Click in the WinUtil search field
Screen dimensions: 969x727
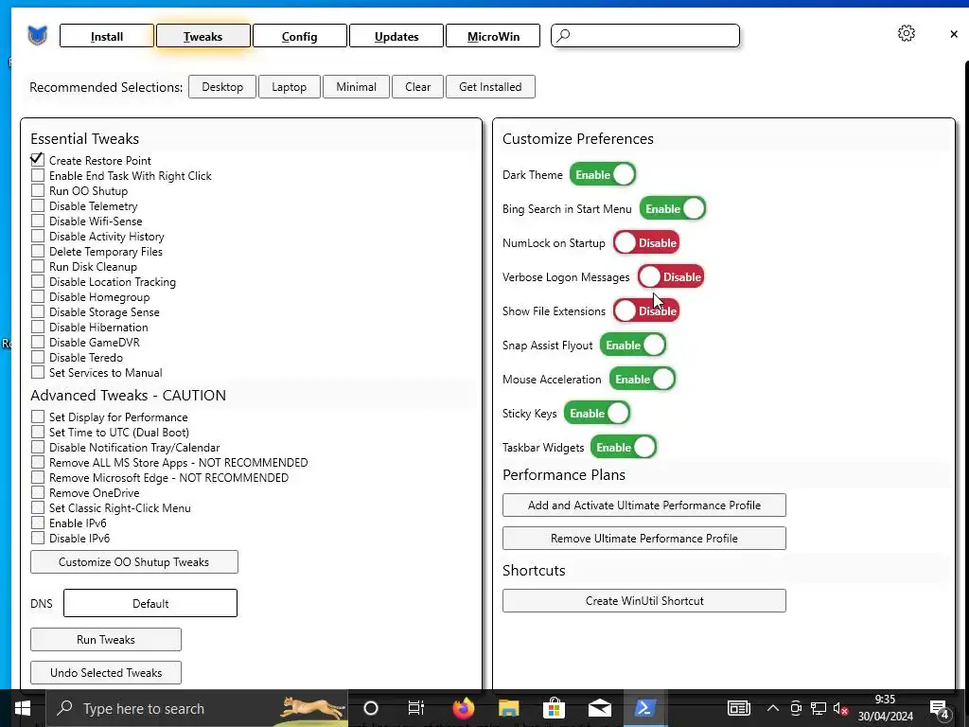pyautogui.click(x=645, y=36)
